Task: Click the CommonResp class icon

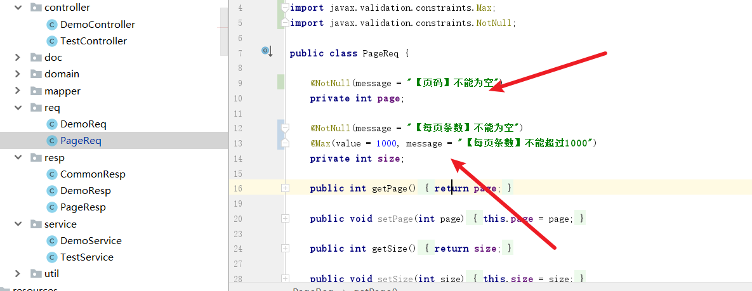Action: coord(52,174)
